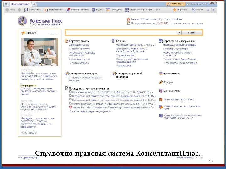Click Последние открытые документы header icon
This screenshot has height=169, width=226.
(67, 88)
